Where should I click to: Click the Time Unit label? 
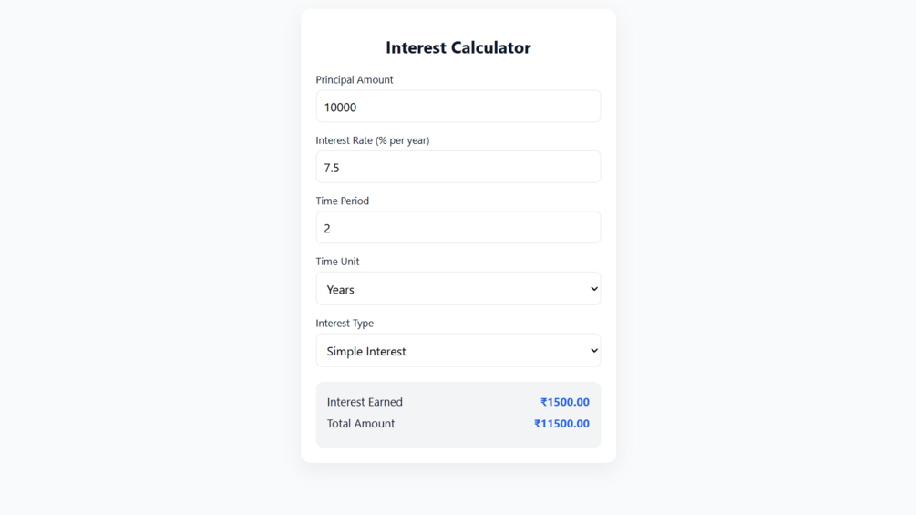tap(337, 262)
